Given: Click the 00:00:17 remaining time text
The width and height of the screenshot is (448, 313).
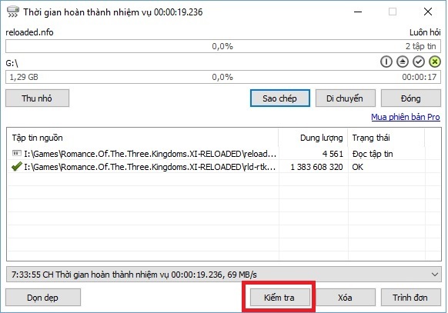Looking at the screenshot, I should (x=420, y=77).
